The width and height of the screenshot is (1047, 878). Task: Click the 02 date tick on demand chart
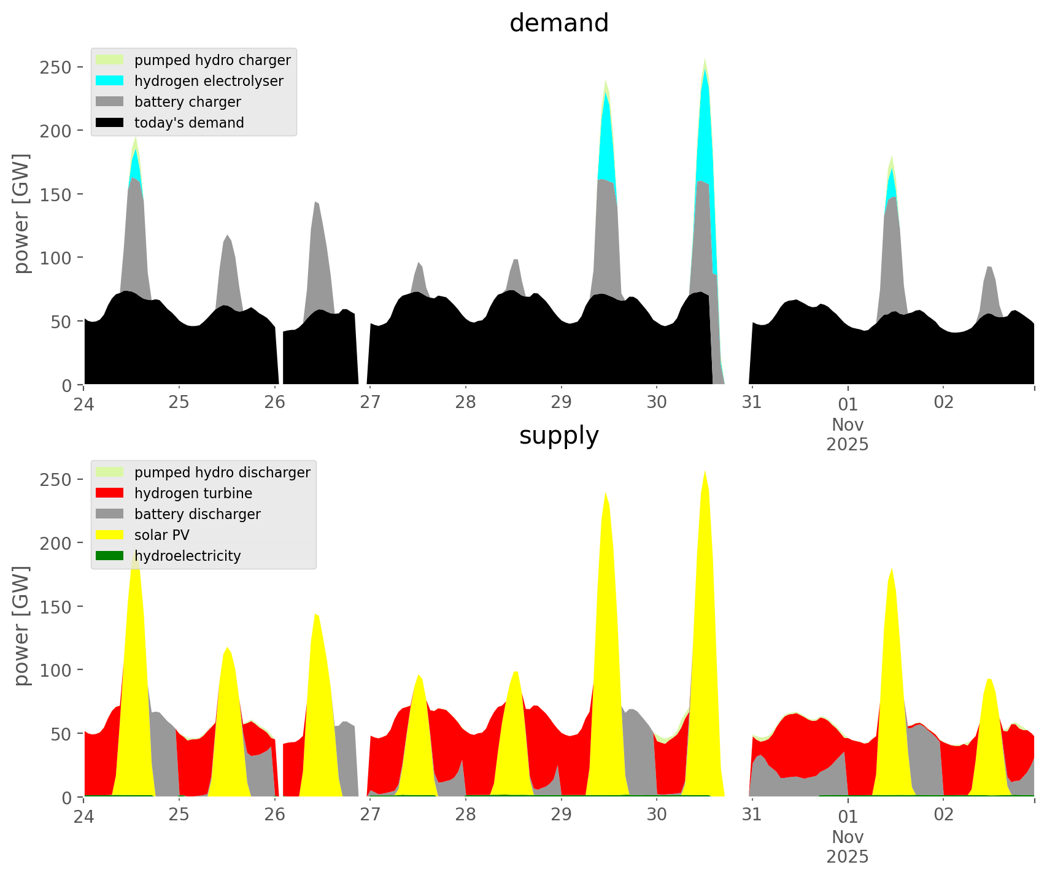[943, 402]
